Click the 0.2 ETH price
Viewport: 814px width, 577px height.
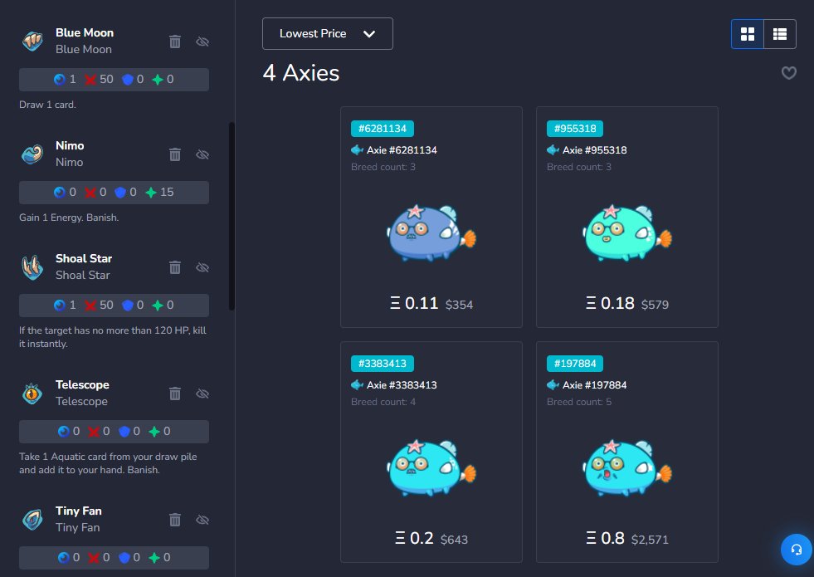point(414,537)
